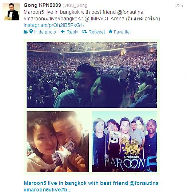Open the arena crowd selfie photo

pyautogui.click(x=92, y=75)
